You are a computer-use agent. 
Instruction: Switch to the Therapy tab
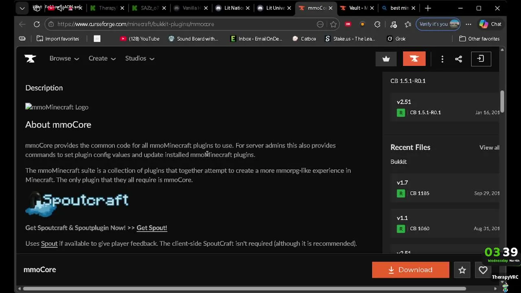tap(107, 8)
